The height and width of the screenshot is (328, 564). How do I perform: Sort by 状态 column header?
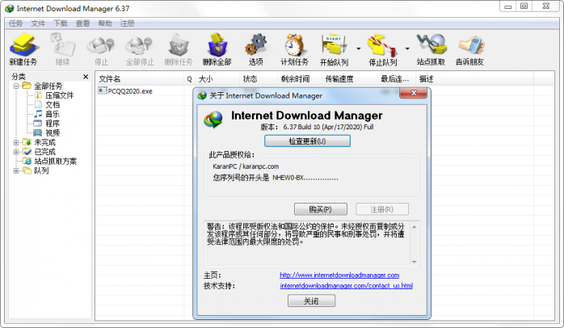pos(259,78)
